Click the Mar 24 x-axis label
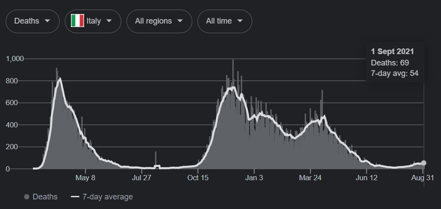Viewport: 441px width, 209px height. click(310, 178)
